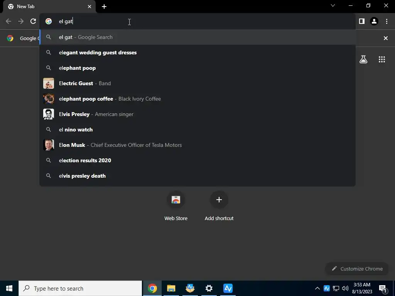Restore down the Chrome window
This screenshot has height=296, width=395.
point(368,5)
